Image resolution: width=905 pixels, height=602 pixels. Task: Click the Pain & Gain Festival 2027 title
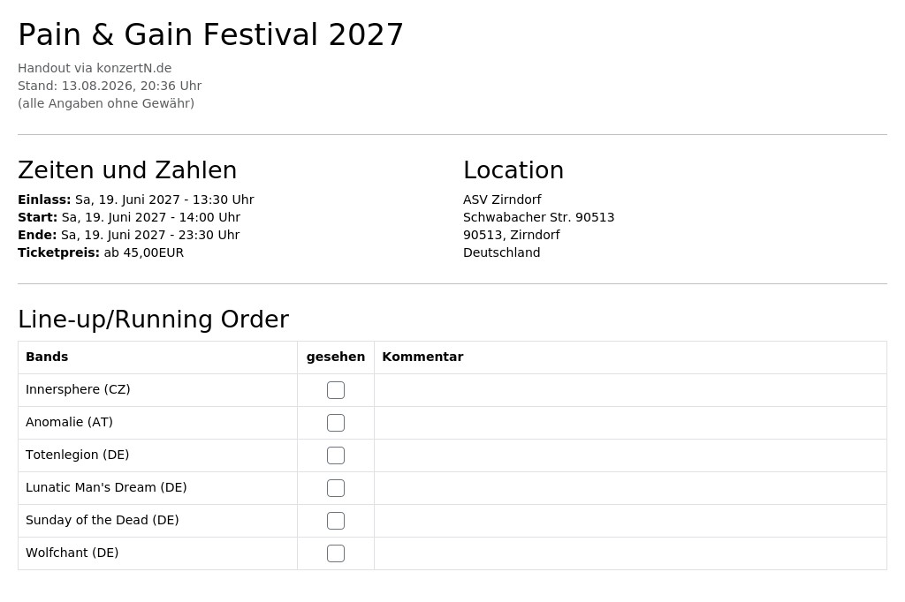[210, 34]
